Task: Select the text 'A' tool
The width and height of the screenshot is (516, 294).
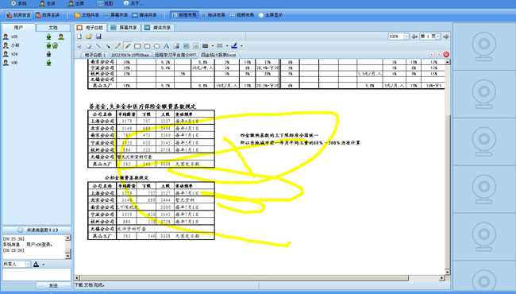Action: 167,46
